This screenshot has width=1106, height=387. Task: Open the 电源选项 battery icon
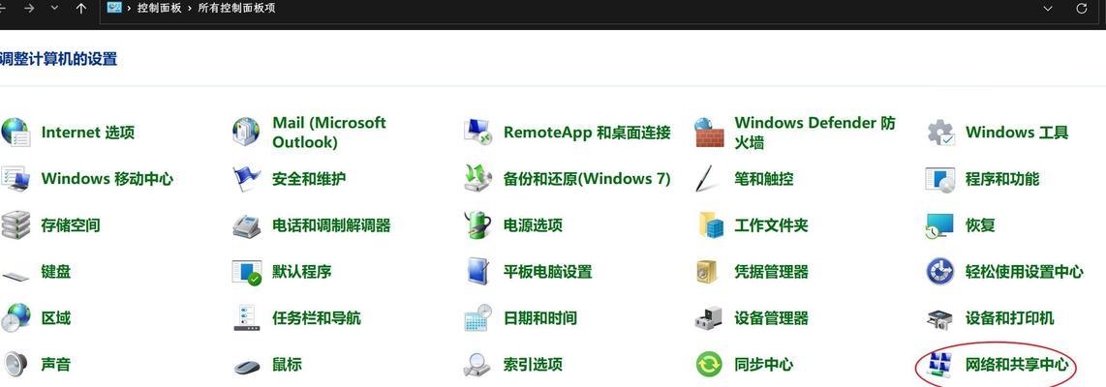[x=477, y=224]
